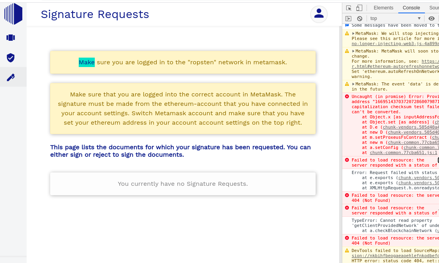
Task: Switch to the Elements tab
Action: [383, 8]
